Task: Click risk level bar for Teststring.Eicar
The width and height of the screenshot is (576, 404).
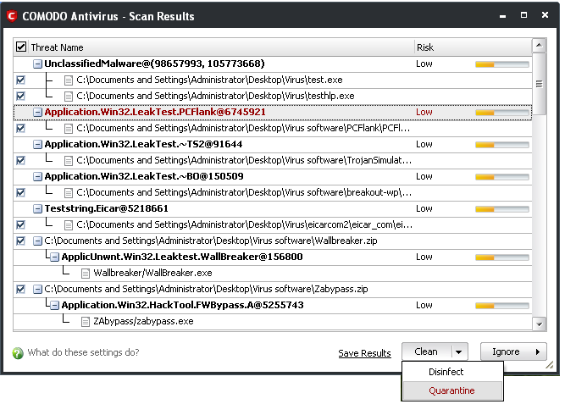Action: (x=501, y=209)
